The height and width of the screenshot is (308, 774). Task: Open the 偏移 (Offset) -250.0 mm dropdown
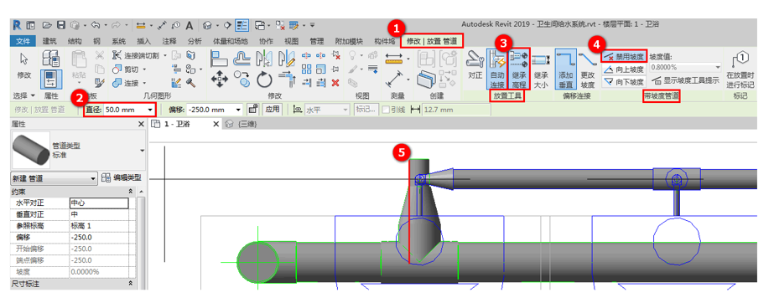point(239,110)
